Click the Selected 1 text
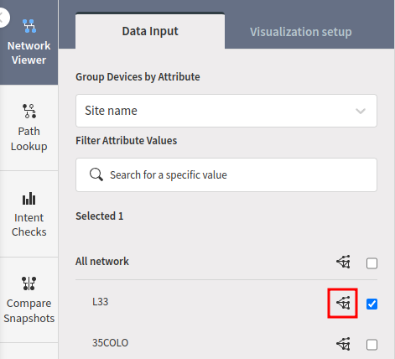The image size is (395, 359). pyautogui.click(x=99, y=216)
